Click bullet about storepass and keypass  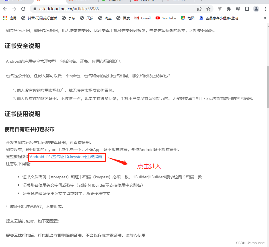(x=112, y=177)
